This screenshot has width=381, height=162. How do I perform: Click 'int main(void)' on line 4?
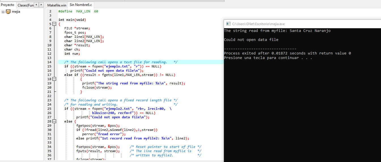click(72, 20)
